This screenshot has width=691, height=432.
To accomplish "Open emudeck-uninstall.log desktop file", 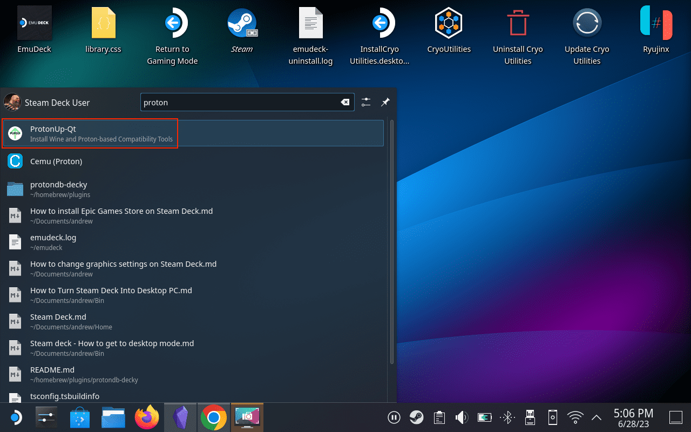I will click(310, 36).
